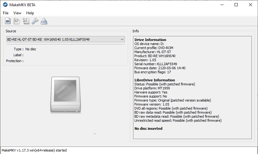
Task: Click BD raw data read line
Action: [x=173, y=112]
